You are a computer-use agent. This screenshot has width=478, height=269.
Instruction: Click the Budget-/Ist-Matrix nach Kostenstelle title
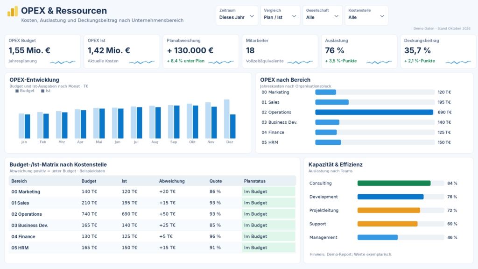pos(58,165)
